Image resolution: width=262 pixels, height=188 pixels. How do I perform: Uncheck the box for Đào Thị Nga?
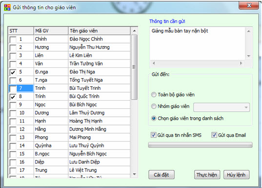pyautogui.click(x=13, y=72)
